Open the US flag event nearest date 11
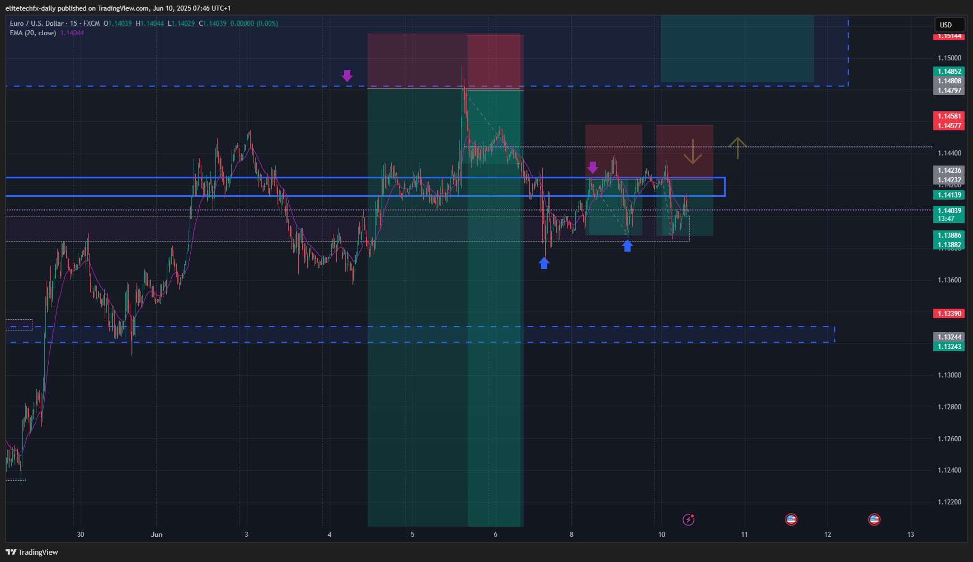 pos(791,520)
